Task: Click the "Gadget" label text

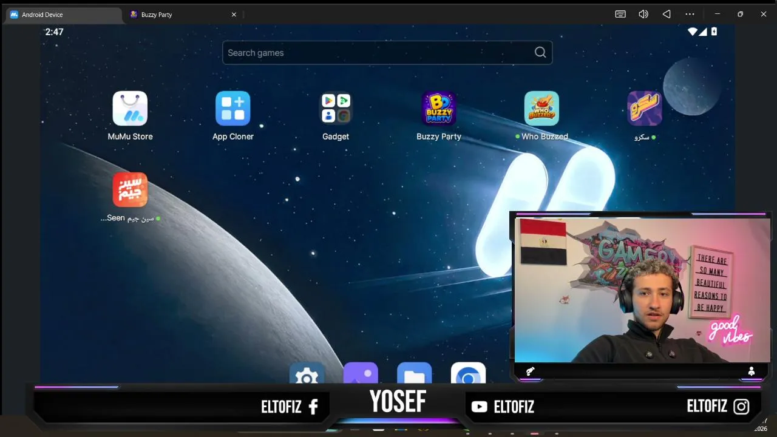Action: point(336,137)
